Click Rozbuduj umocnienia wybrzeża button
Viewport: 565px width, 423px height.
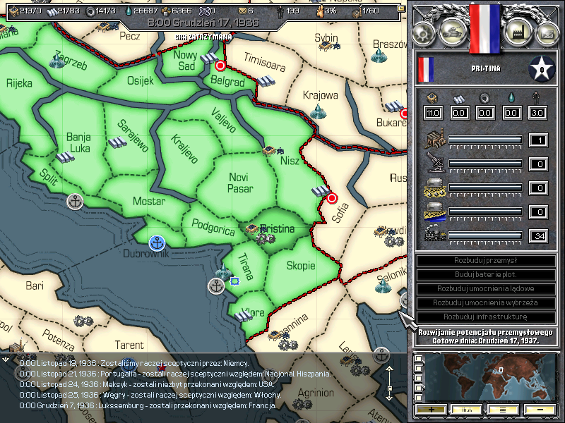(x=485, y=302)
